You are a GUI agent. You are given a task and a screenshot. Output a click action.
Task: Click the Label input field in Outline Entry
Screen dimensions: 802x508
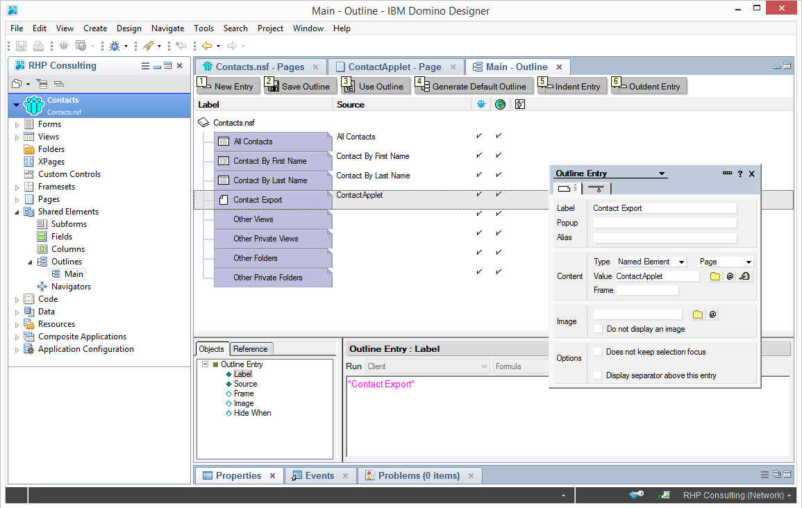664,208
